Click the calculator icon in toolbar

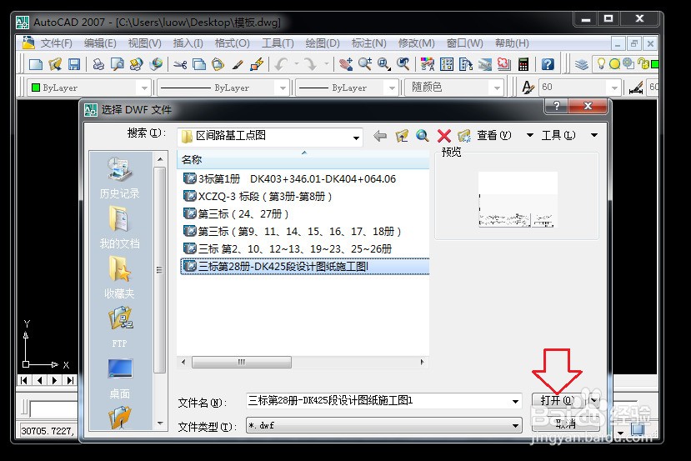[x=523, y=64]
